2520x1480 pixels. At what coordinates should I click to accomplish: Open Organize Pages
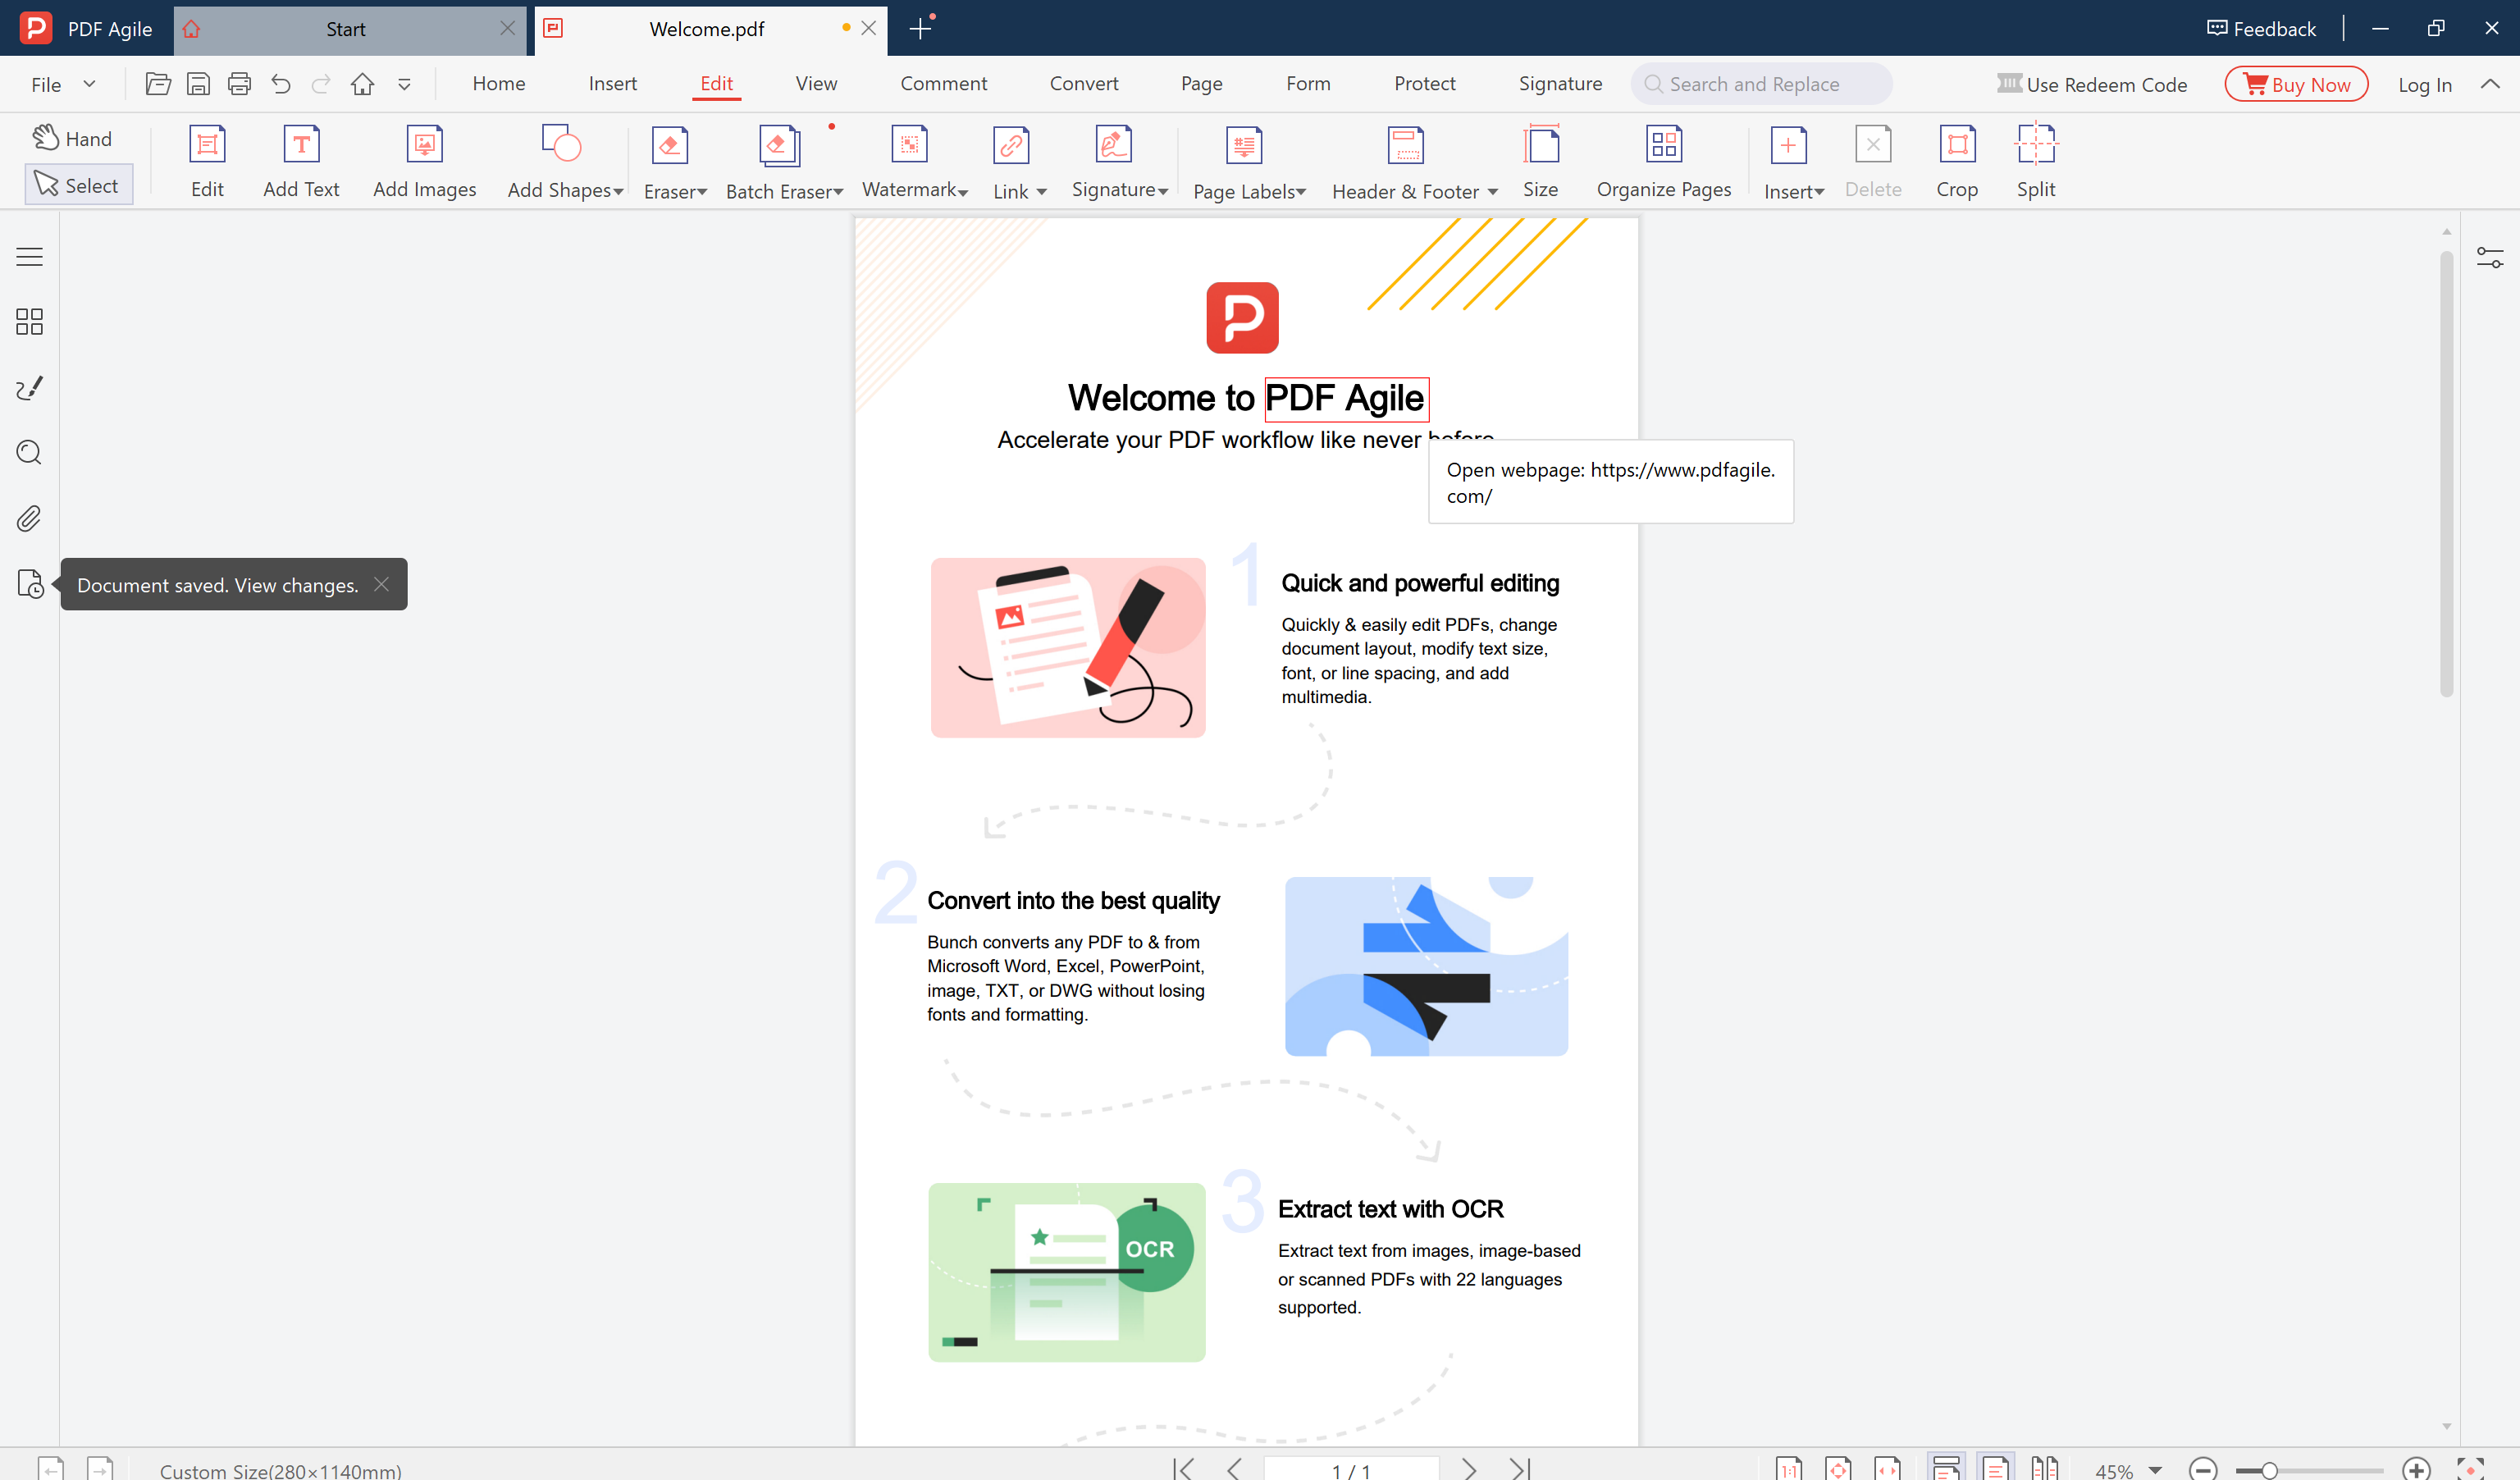[x=1663, y=161]
